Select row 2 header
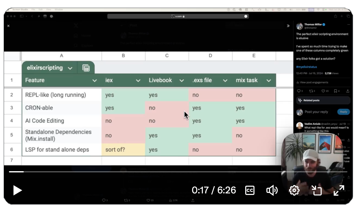The height and width of the screenshot is (207, 357). click(12, 95)
